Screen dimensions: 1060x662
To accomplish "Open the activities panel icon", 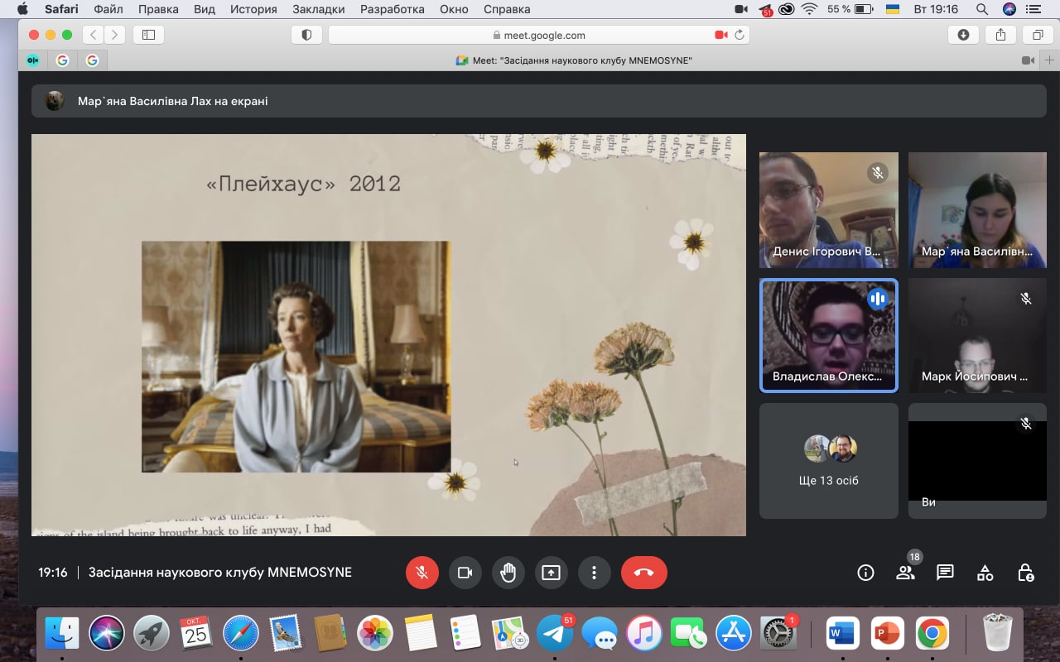I will point(985,573).
